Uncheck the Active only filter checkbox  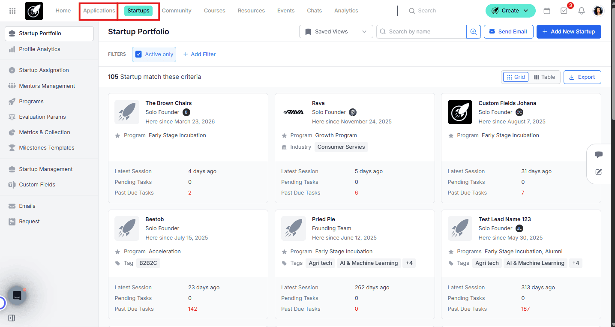138,54
